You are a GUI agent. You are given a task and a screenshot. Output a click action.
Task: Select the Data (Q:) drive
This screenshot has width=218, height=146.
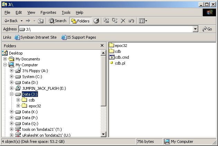click(x=30, y=124)
